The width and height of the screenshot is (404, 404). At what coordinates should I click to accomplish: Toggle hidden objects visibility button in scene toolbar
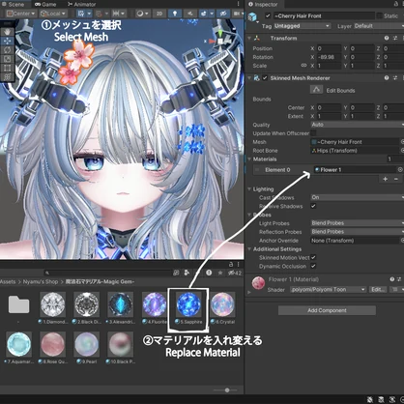[223, 14]
